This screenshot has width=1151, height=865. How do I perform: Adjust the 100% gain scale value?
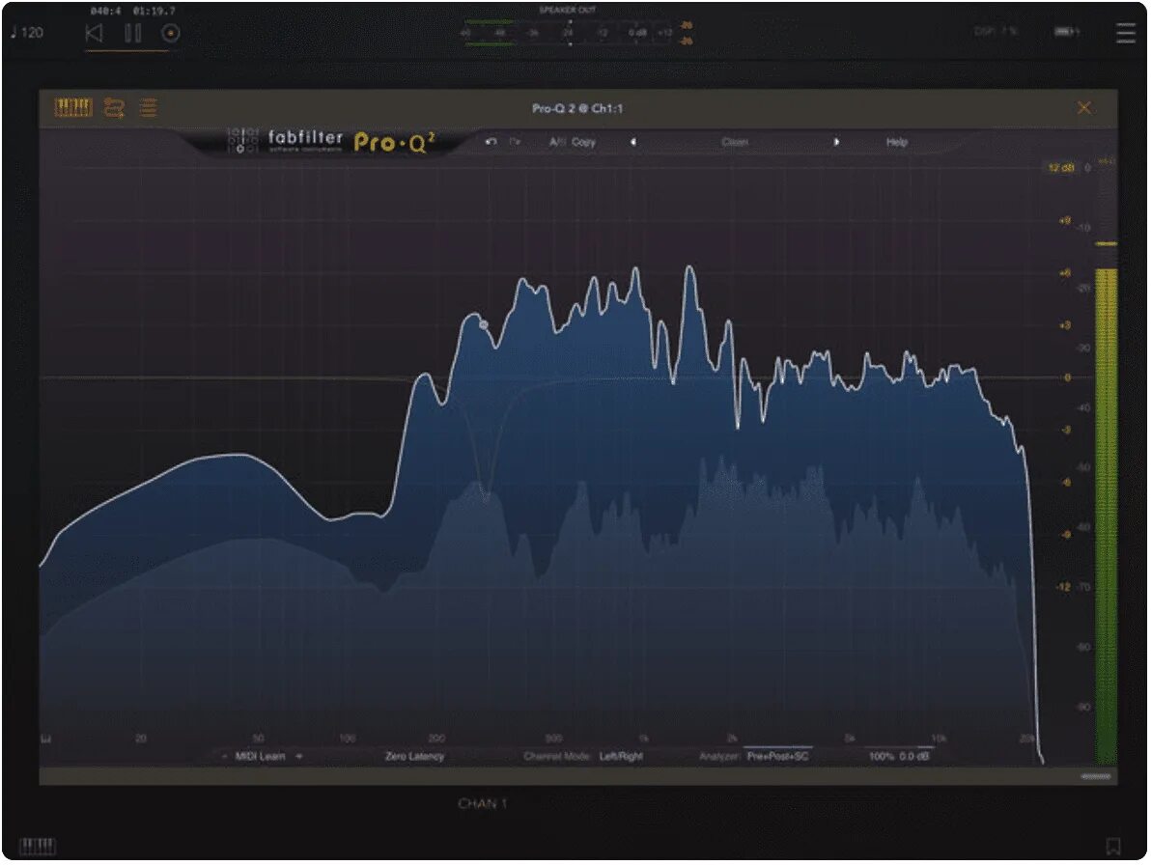(x=881, y=756)
